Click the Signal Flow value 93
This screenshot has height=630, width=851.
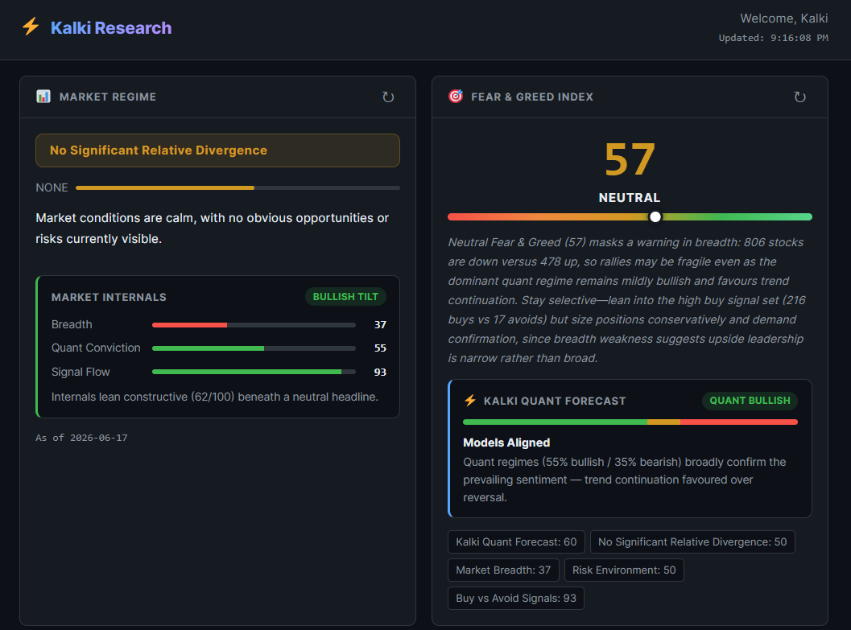click(x=380, y=372)
